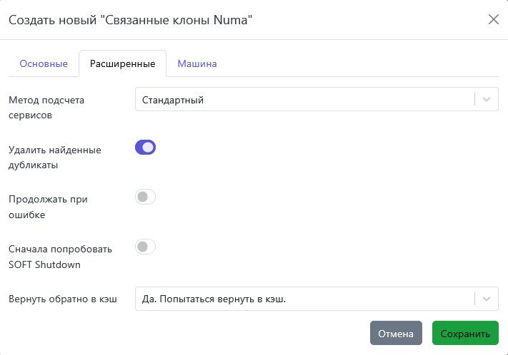Open the Вернуть обратно в кэш combo box
Viewport: 508px width, 355px height.
(x=317, y=299)
